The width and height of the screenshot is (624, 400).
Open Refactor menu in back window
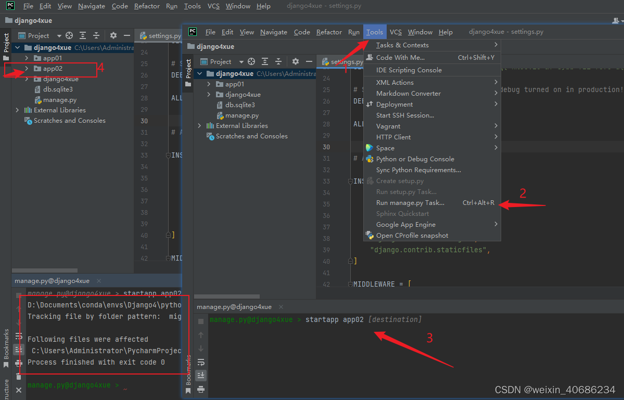tap(147, 6)
